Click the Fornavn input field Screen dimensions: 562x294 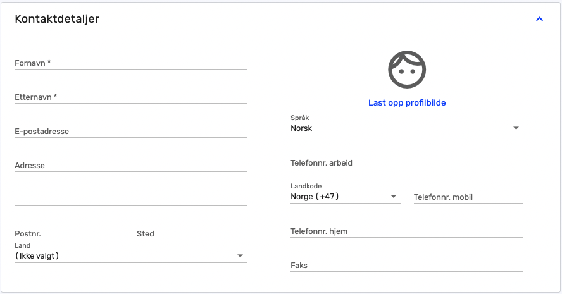coord(130,63)
